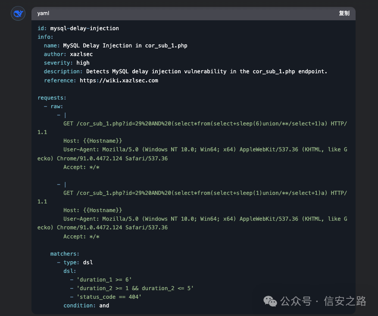Click the raw: key
The width and height of the screenshot is (378, 316).
pyautogui.click(x=56, y=106)
